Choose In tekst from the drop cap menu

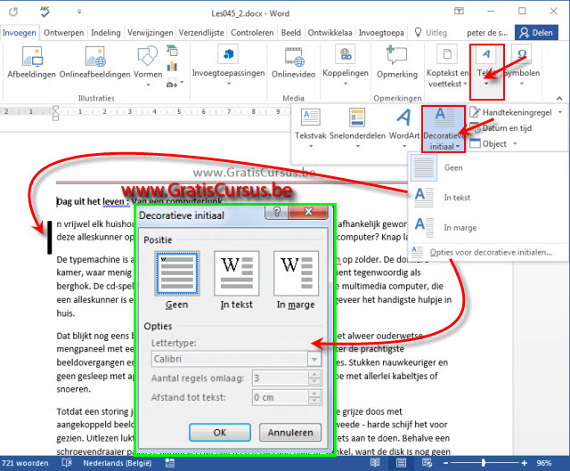(487, 198)
